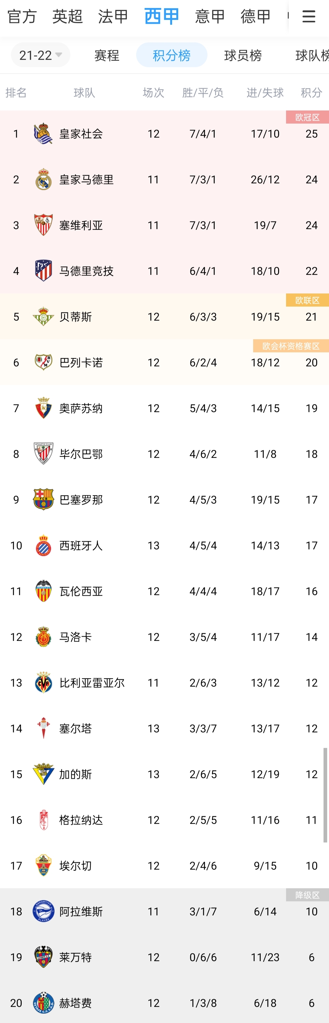The height and width of the screenshot is (1023, 329).
Task: Click the vertical scrollbar thumb
Action: pos(325,795)
